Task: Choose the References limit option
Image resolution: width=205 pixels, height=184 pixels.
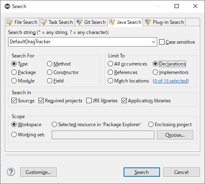Action: click(x=110, y=72)
